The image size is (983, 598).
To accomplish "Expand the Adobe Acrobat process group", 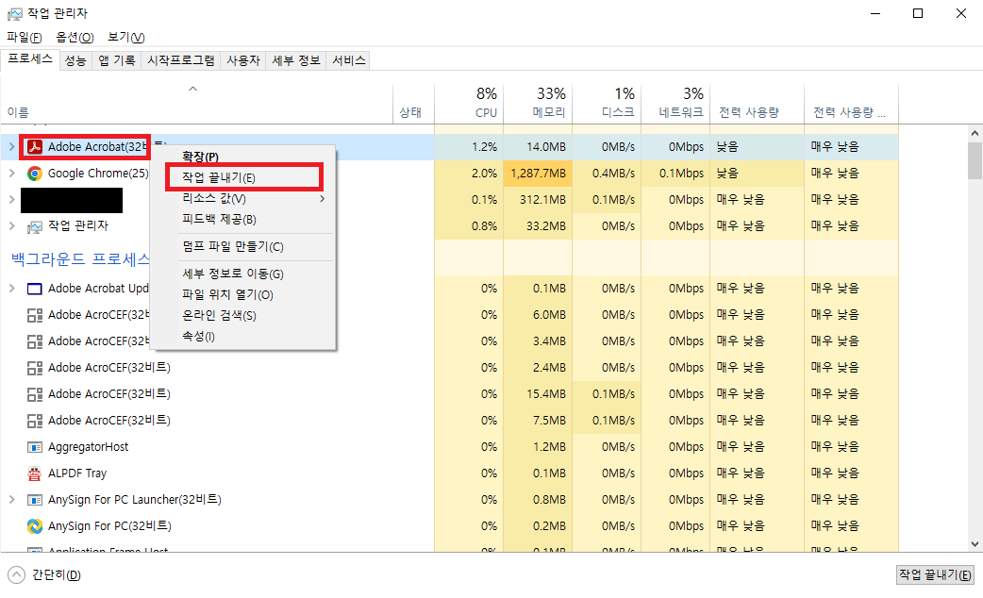I will 11,147.
